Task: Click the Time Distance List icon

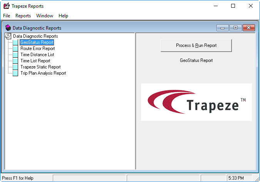Action: 15,55
